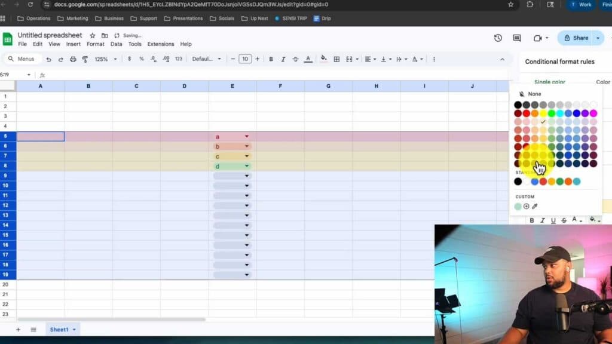Open name box dropdown arrow
The image size is (612, 344).
tap(29, 75)
